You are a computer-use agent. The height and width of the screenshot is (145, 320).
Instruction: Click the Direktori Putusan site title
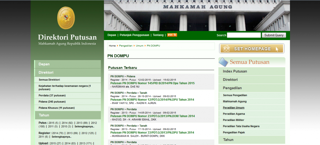click(67, 37)
